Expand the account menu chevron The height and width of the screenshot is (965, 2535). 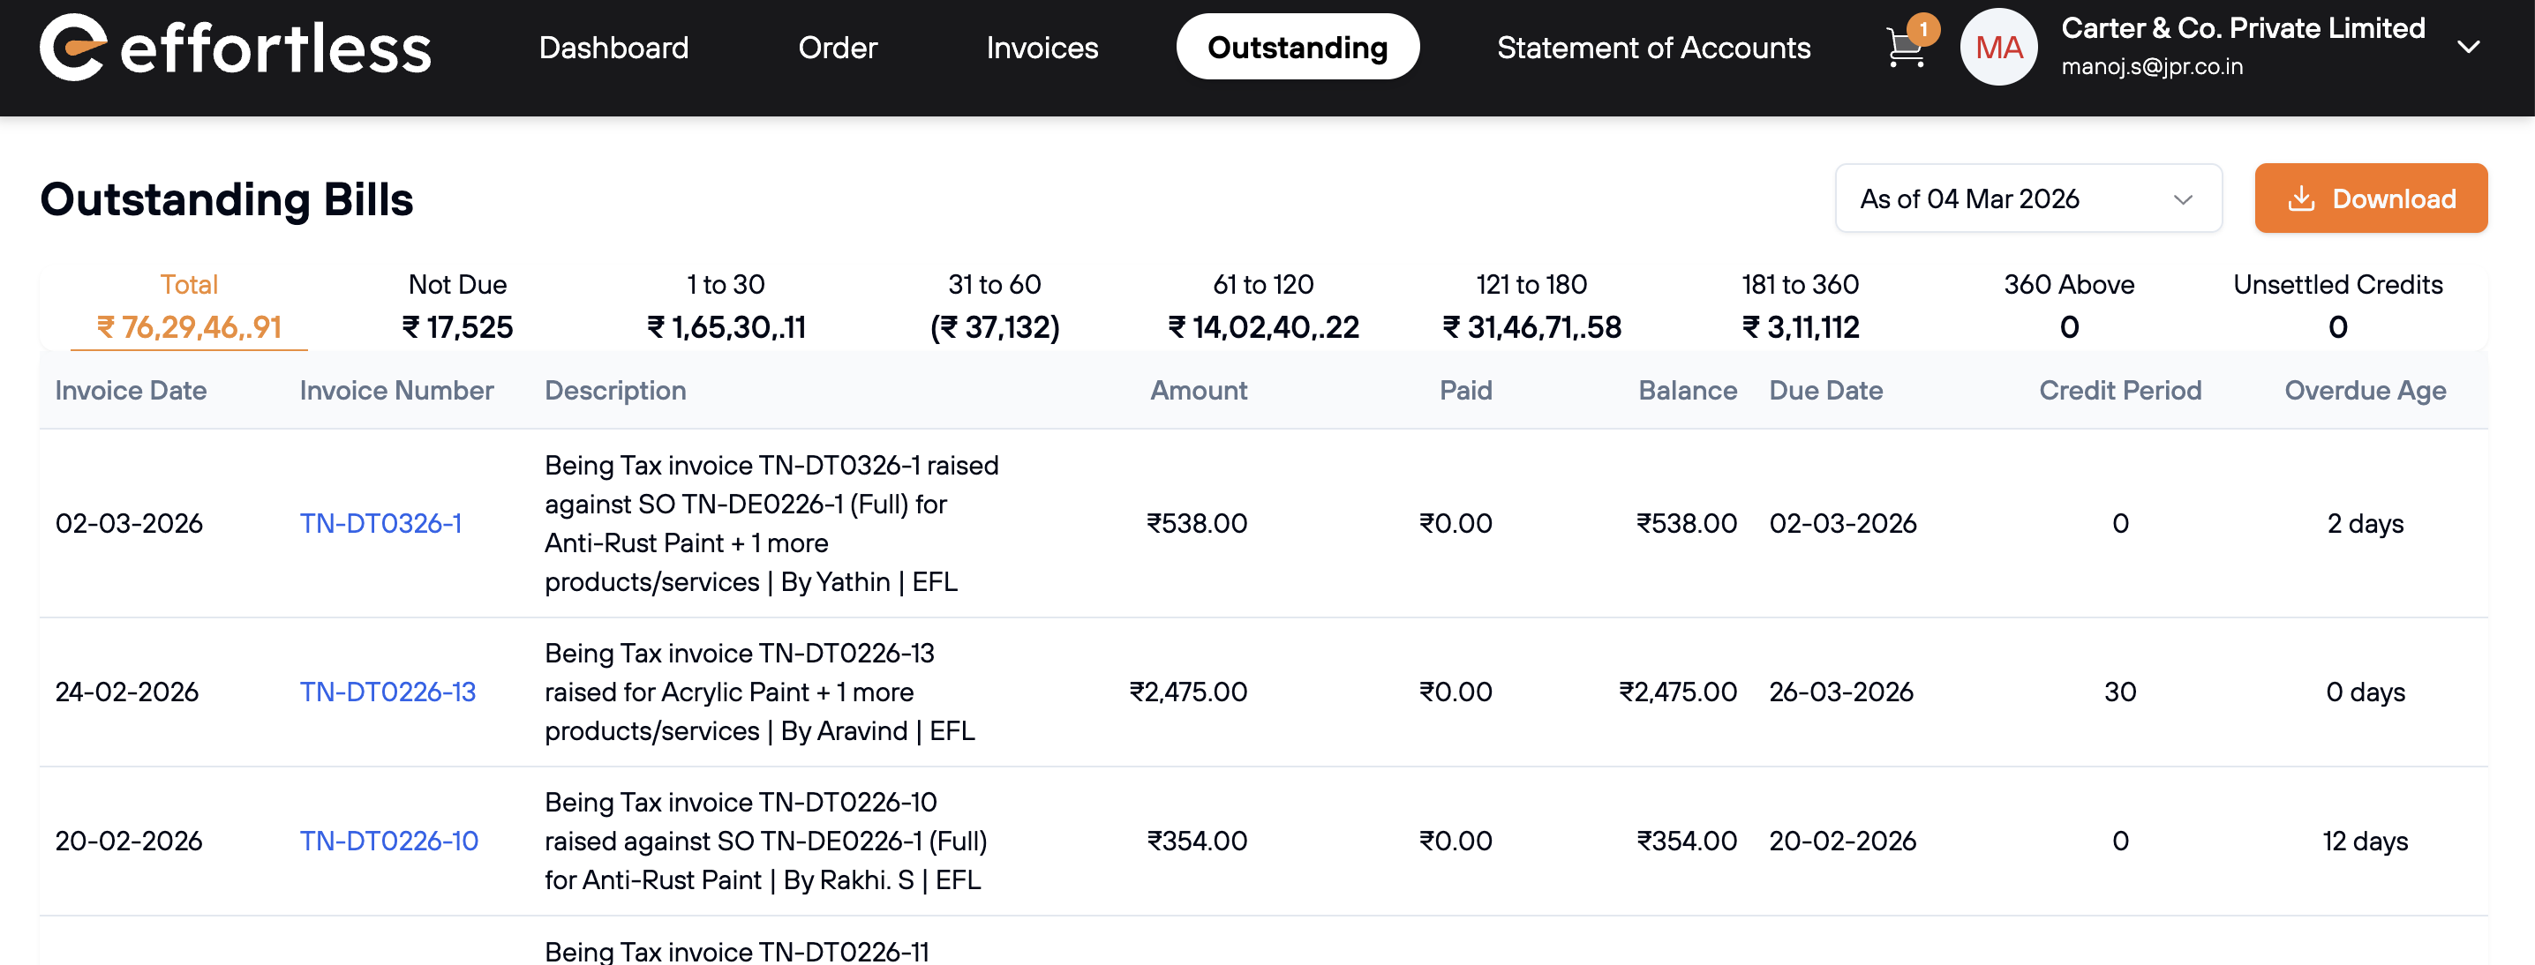pos(2467,48)
